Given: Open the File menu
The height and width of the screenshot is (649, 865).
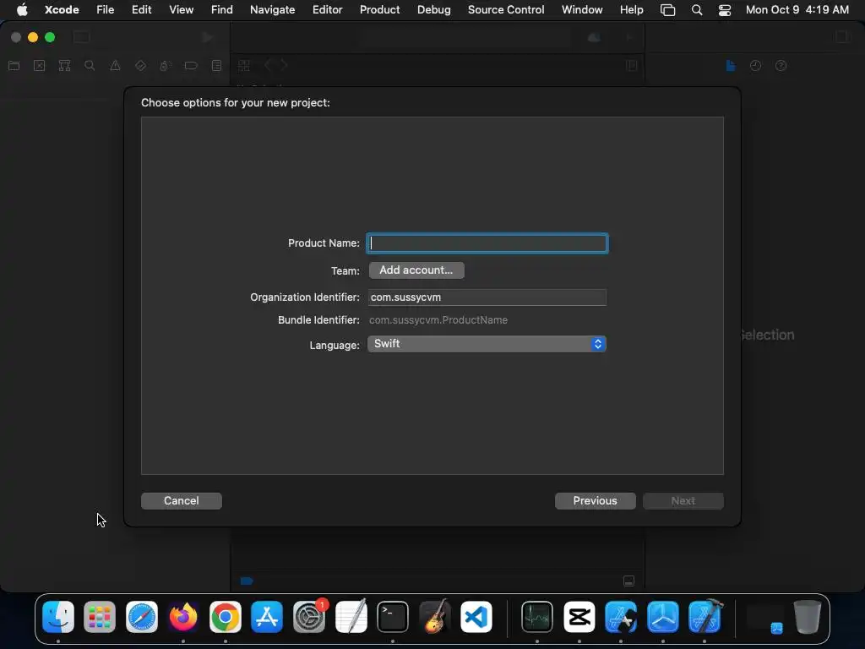Looking at the screenshot, I should [106, 9].
